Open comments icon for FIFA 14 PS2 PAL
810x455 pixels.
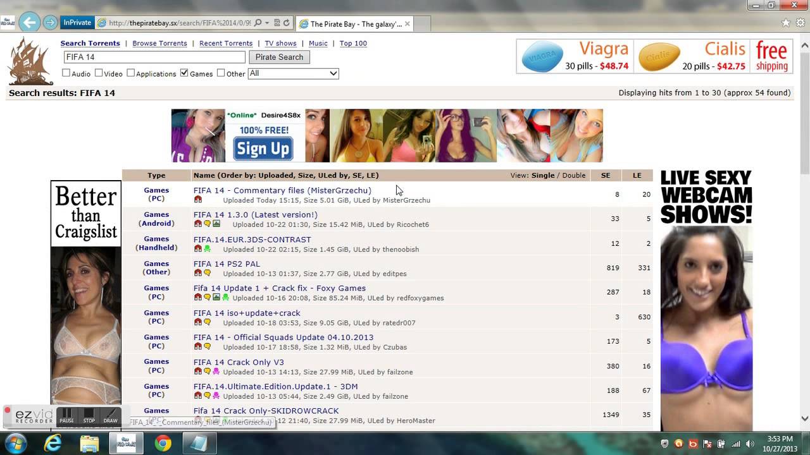tap(207, 274)
